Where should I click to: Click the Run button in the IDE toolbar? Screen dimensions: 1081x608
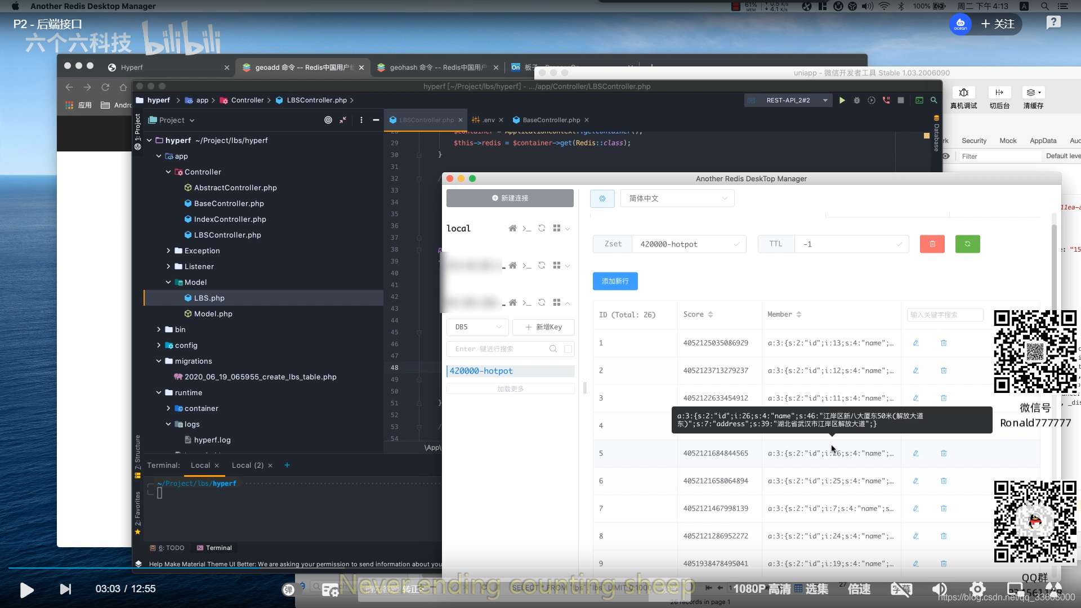[842, 100]
